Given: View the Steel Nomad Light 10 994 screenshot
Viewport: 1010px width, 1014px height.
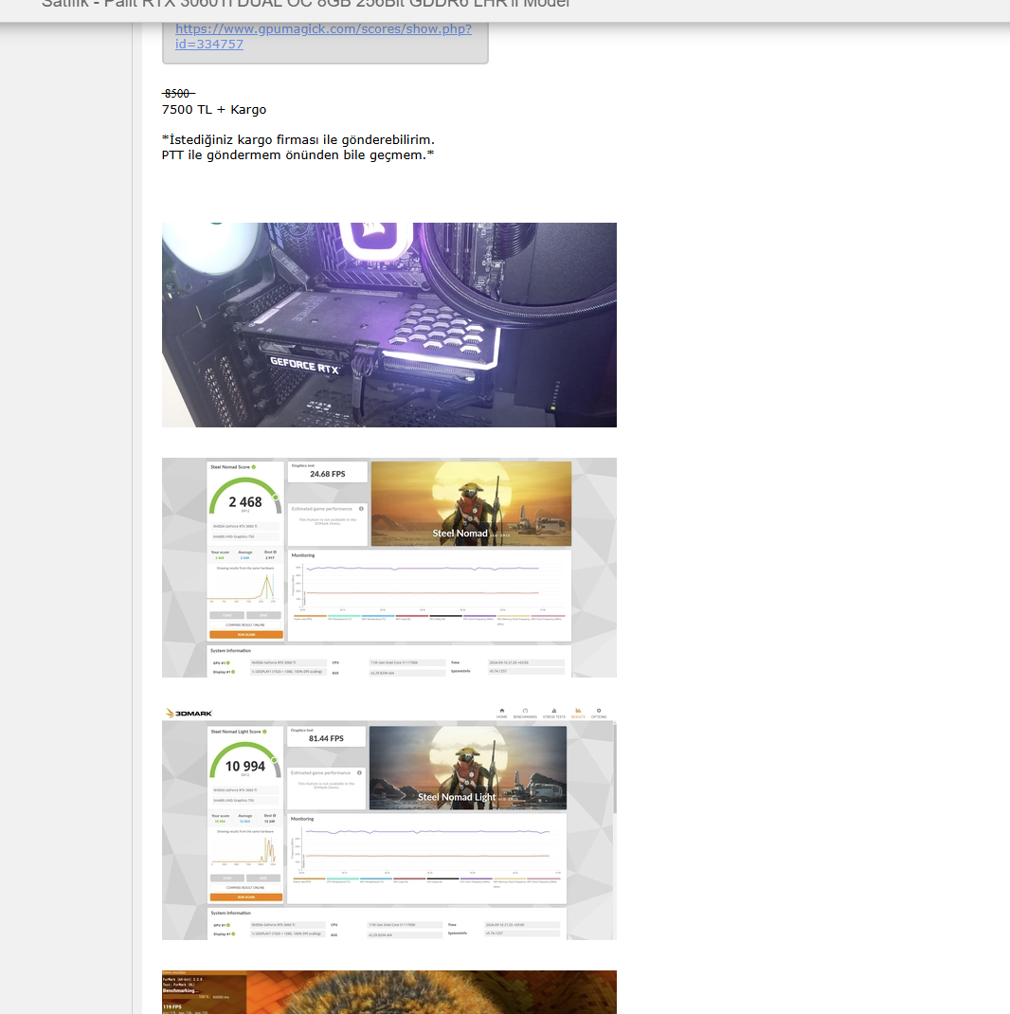Looking at the screenshot, I should tap(389, 823).
